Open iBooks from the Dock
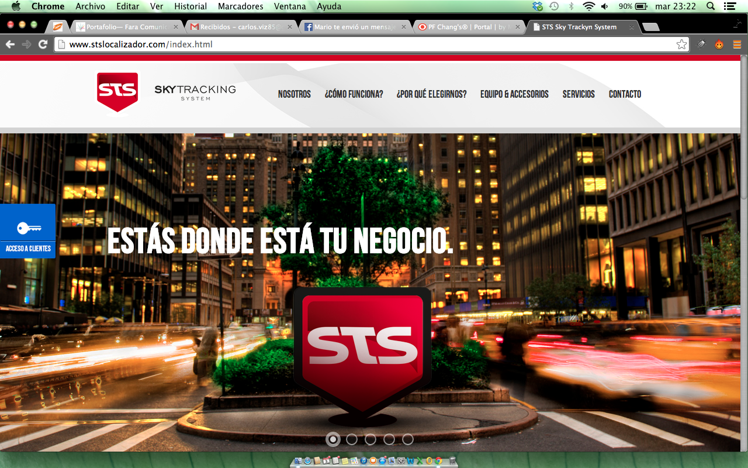Viewport: 748px width, 468px height. point(373,461)
